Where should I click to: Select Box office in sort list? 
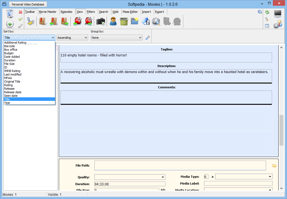29,50
